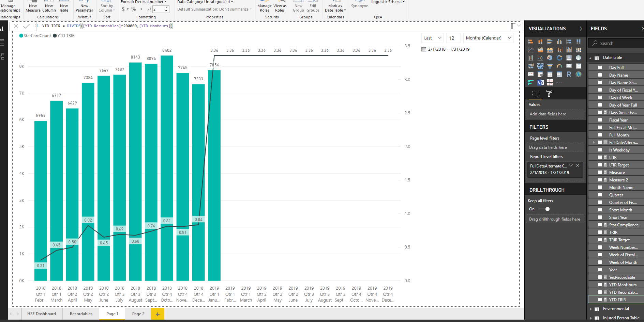The image size is (644, 322).
Task: Select the Treemap visualization icon
Action: point(569,58)
